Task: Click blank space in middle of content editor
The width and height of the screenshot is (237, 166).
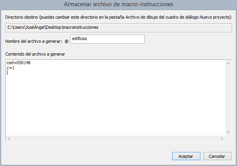Action: coord(116,101)
